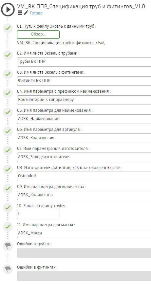Click the ADSK_Масса parameter field
Image resolution: width=151 pixels, height=285 pixels.
84,234
